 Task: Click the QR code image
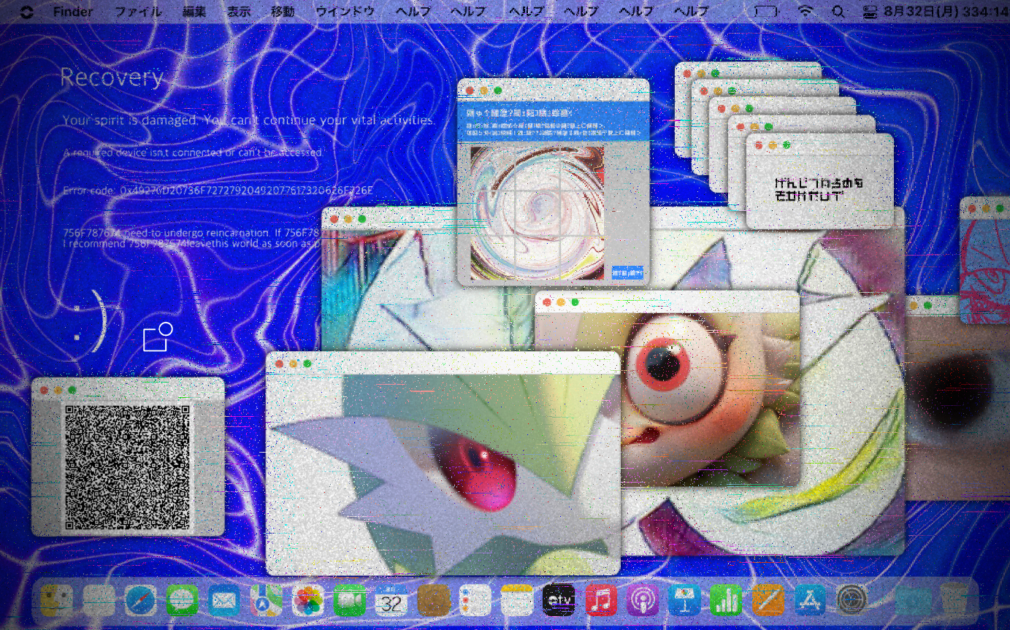point(128,468)
